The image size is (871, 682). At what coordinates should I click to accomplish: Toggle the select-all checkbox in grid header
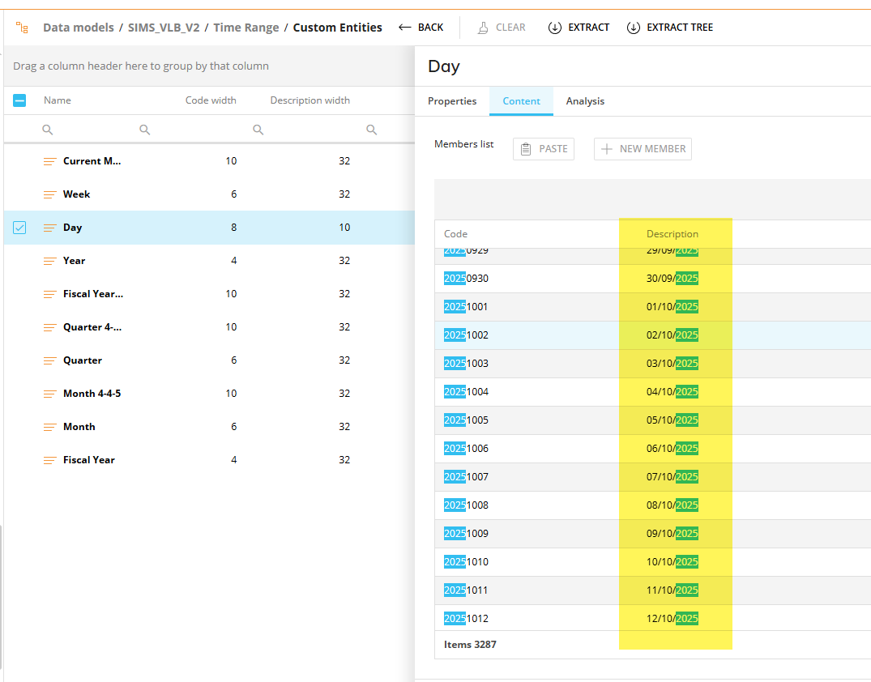pos(19,100)
